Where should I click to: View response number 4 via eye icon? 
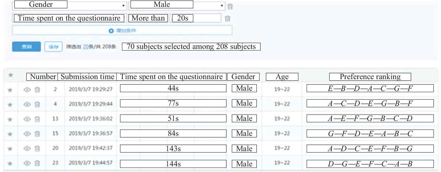(x=27, y=104)
